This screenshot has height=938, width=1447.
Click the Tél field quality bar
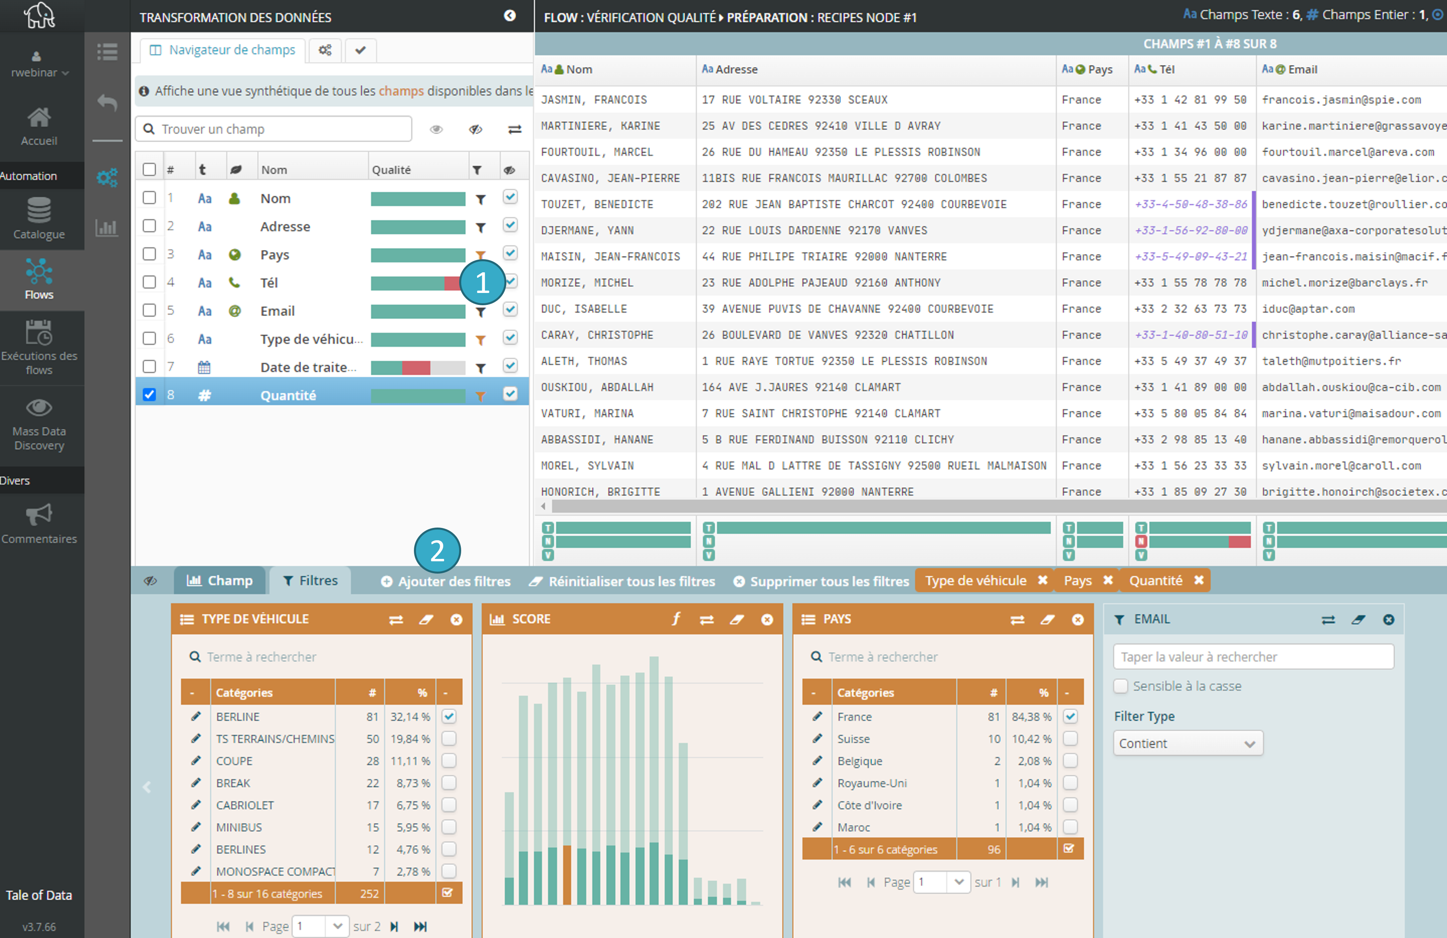tap(418, 283)
